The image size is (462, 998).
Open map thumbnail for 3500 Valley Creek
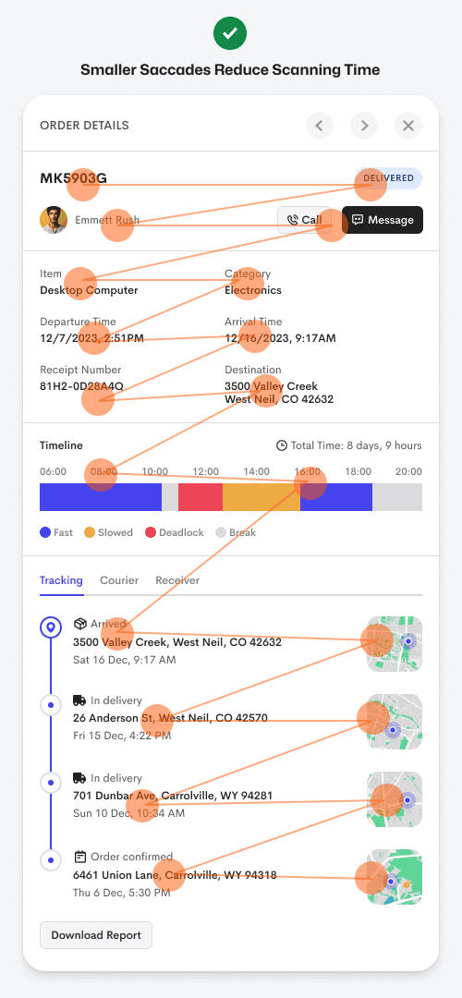pos(395,643)
